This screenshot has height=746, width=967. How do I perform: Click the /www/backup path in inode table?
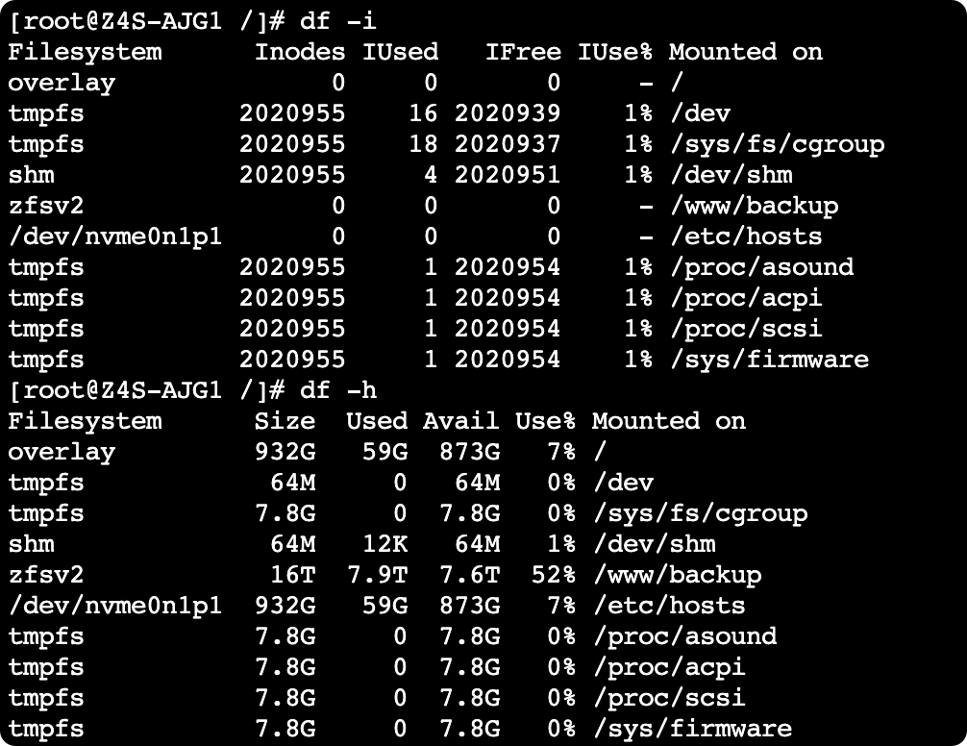tap(755, 206)
